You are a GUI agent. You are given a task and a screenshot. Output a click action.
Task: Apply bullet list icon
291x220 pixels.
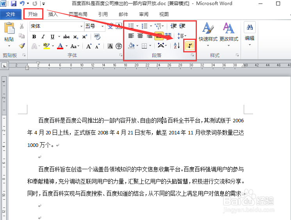click(131, 26)
